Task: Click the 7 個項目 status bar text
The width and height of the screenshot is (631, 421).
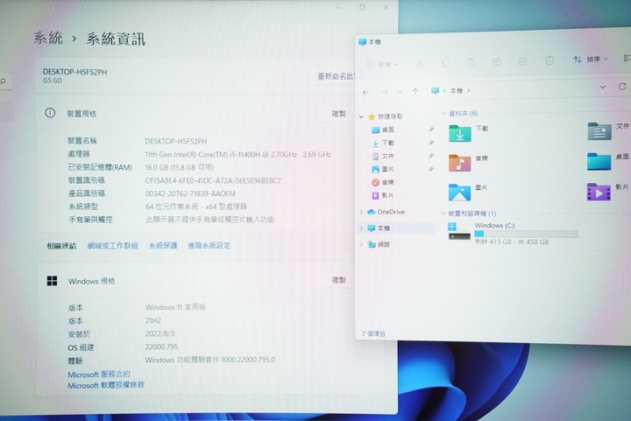Action: point(373,333)
